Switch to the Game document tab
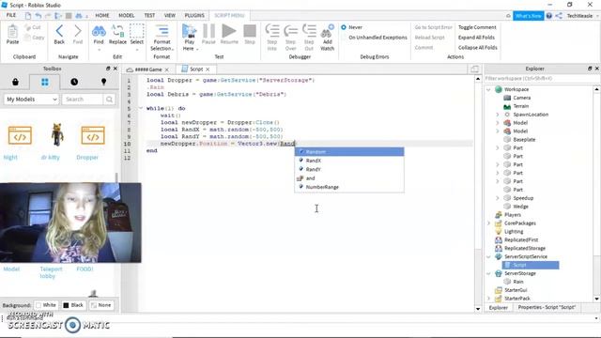This screenshot has height=338, width=601. [148, 69]
